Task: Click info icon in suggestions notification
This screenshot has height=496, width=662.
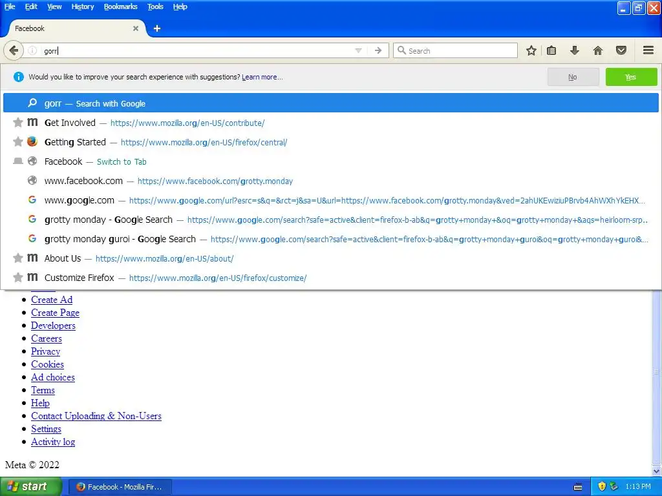Action: (x=18, y=77)
